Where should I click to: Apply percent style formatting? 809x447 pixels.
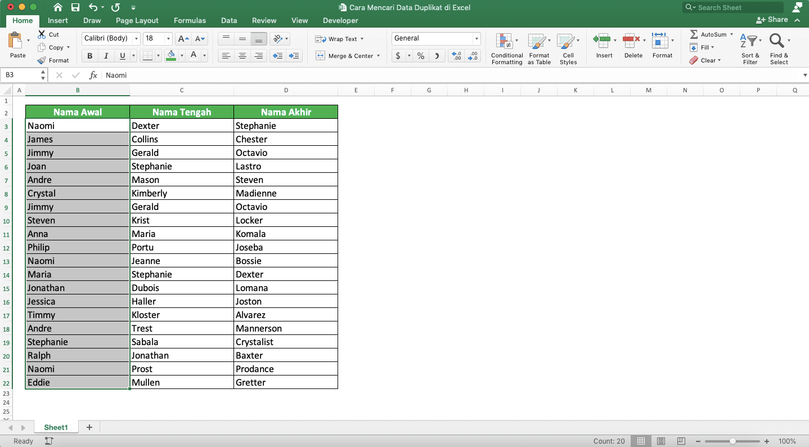click(421, 56)
